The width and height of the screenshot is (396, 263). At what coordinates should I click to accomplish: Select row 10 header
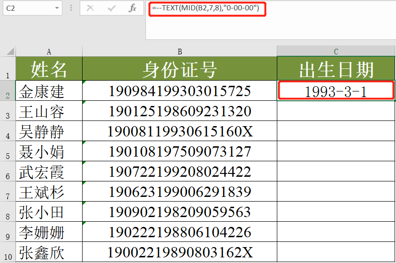8,252
